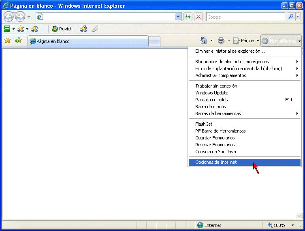Select Opciones de Internet
This screenshot has width=305, height=231.
coord(245,162)
